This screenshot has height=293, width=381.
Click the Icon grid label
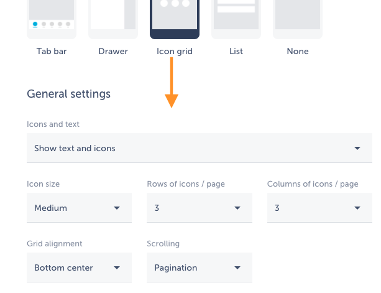tap(175, 51)
